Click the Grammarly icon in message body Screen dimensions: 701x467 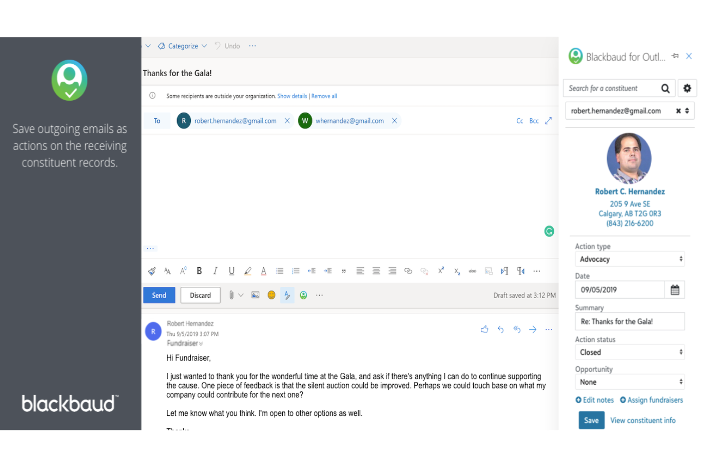pyautogui.click(x=549, y=231)
